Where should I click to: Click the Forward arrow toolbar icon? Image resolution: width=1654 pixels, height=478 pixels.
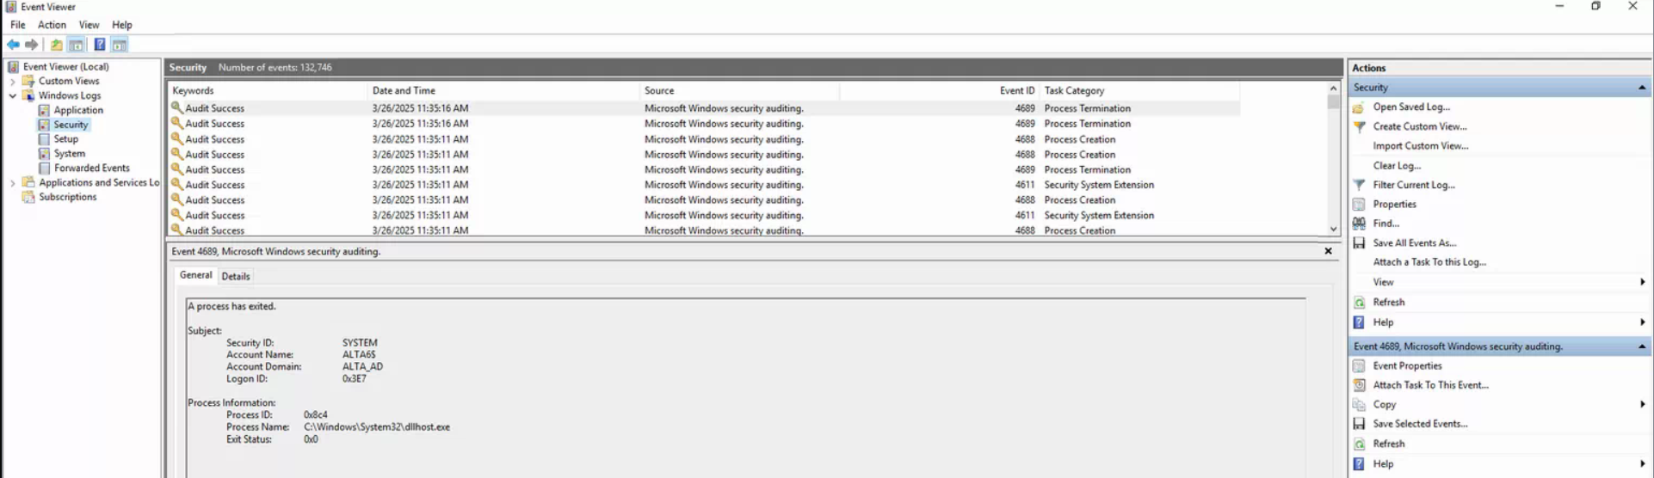coord(32,45)
